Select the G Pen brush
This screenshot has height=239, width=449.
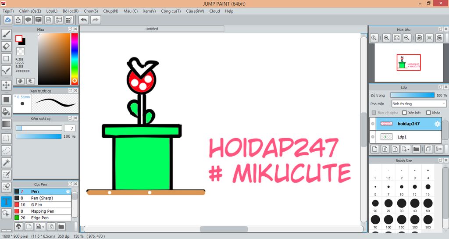pos(43,205)
